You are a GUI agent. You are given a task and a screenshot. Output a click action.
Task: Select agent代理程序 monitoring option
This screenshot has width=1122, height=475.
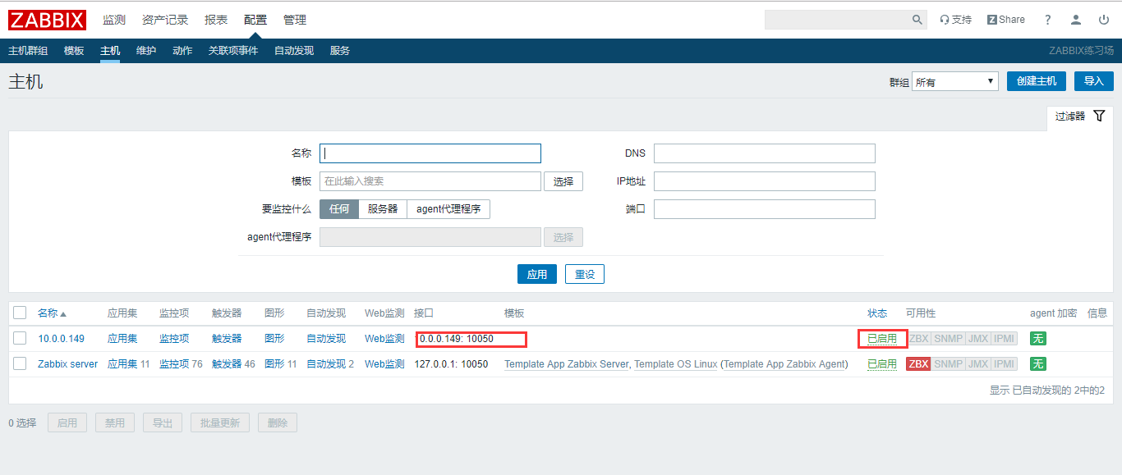tap(448, 209)
